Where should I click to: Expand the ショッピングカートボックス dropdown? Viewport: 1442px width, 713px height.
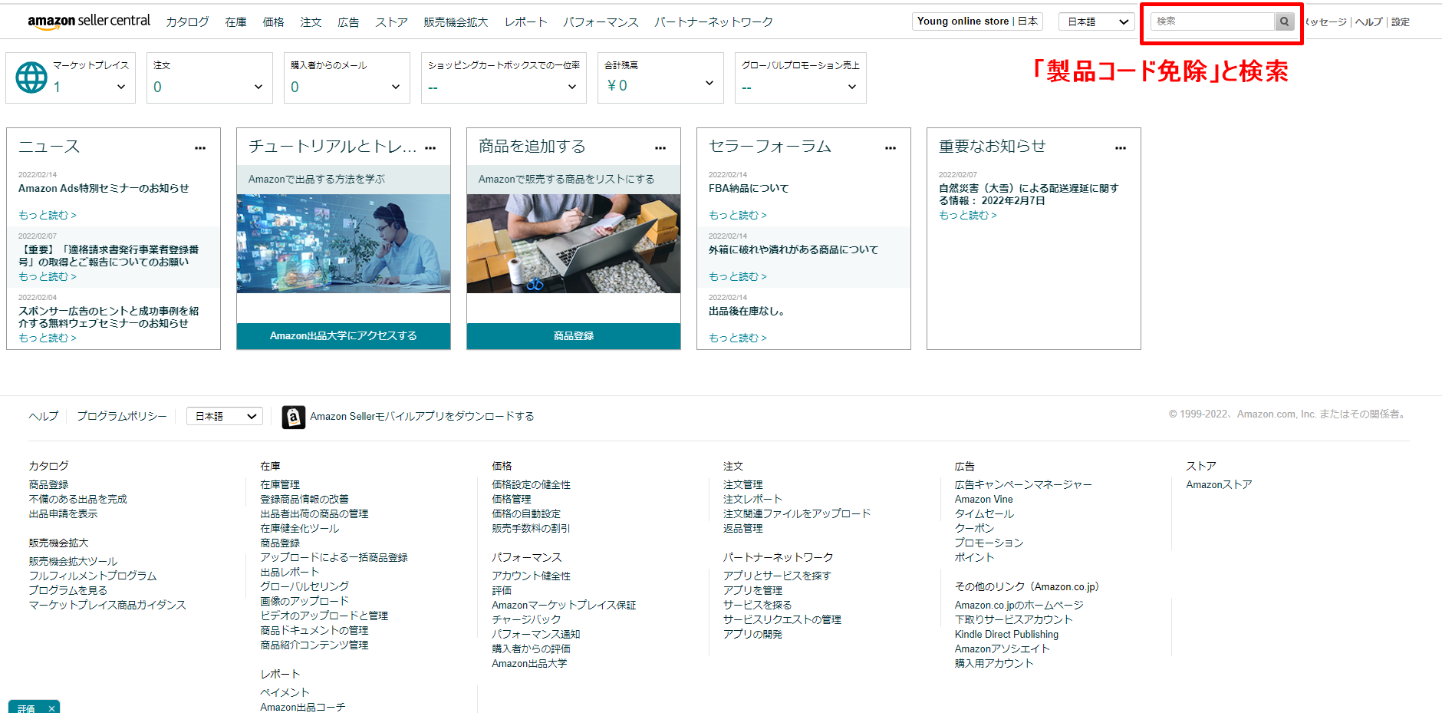[572, 87]
